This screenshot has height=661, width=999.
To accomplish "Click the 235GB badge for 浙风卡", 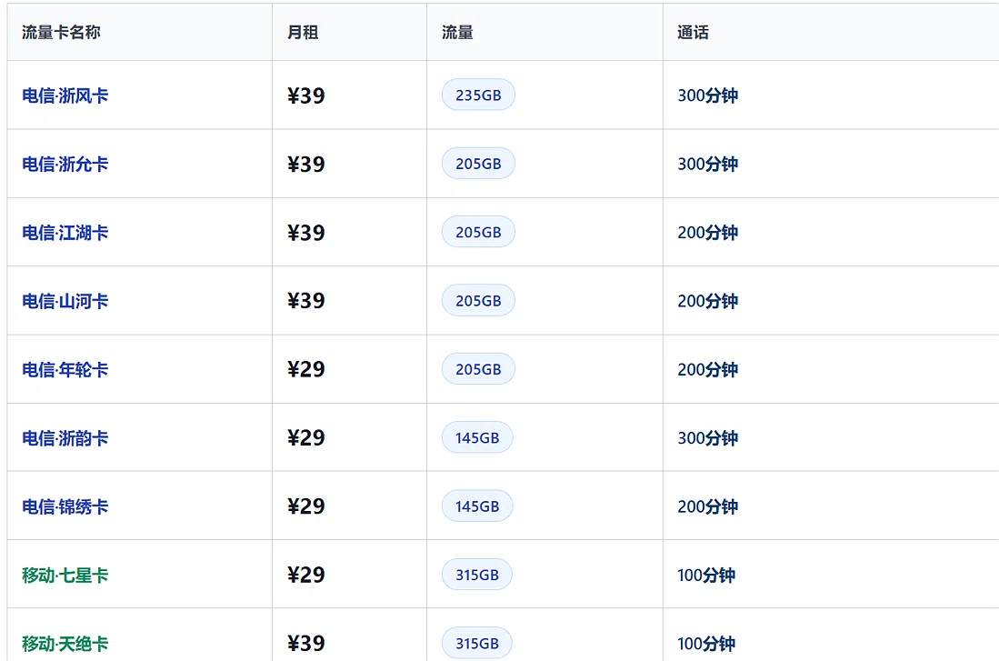I will [478, 95].
